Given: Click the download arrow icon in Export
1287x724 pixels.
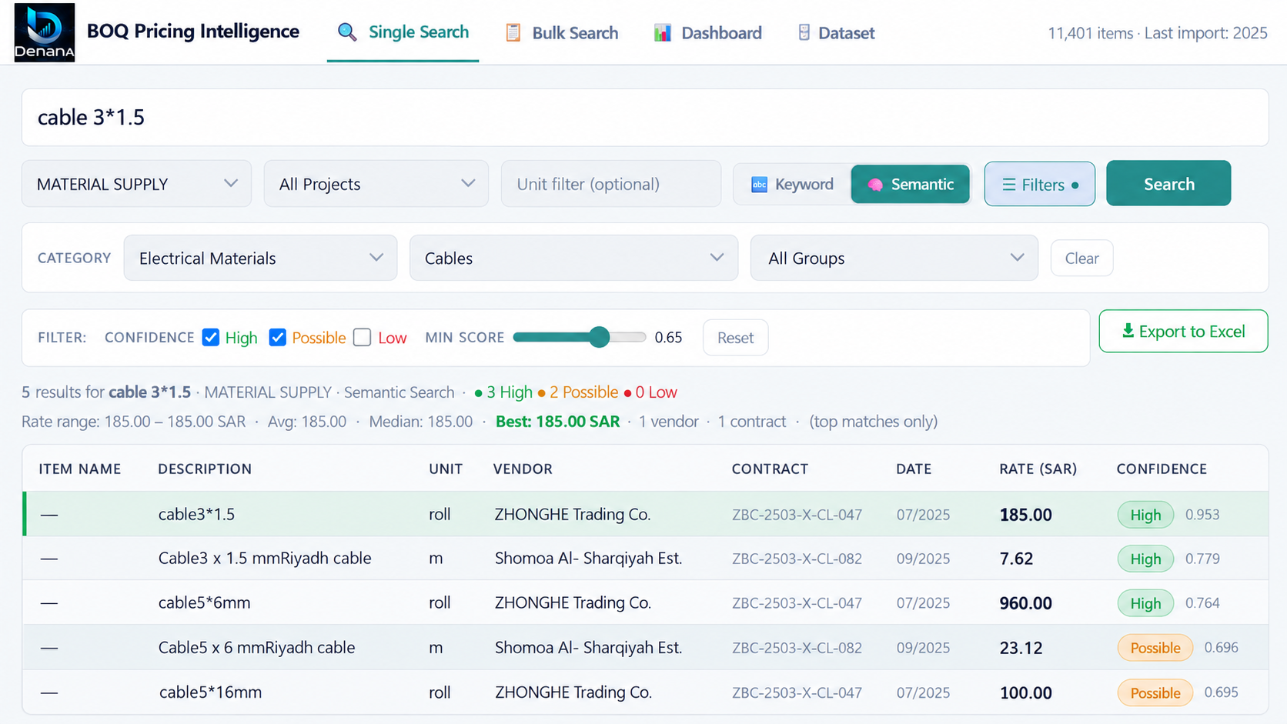Looking at the screenshot, I should click(x=1128, y=331).
